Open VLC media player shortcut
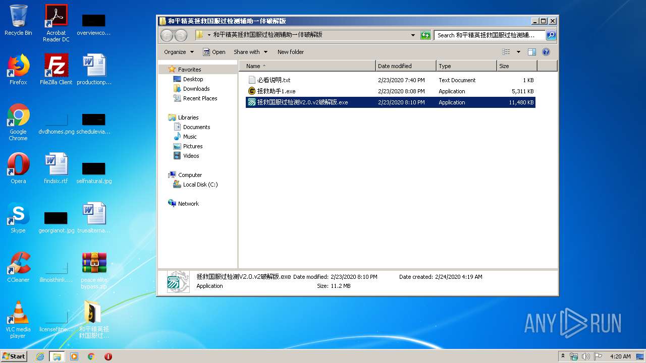This screenshot has width=646, height=363. coord(18,320)
